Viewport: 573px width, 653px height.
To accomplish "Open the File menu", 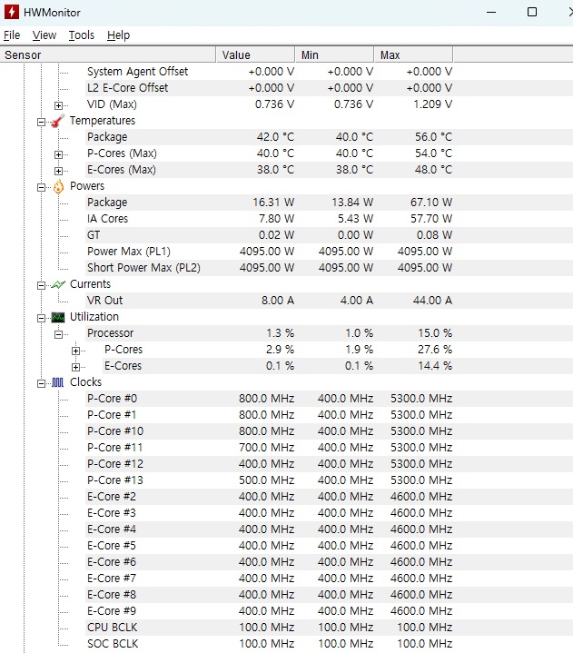I will (x=12, y=35).
